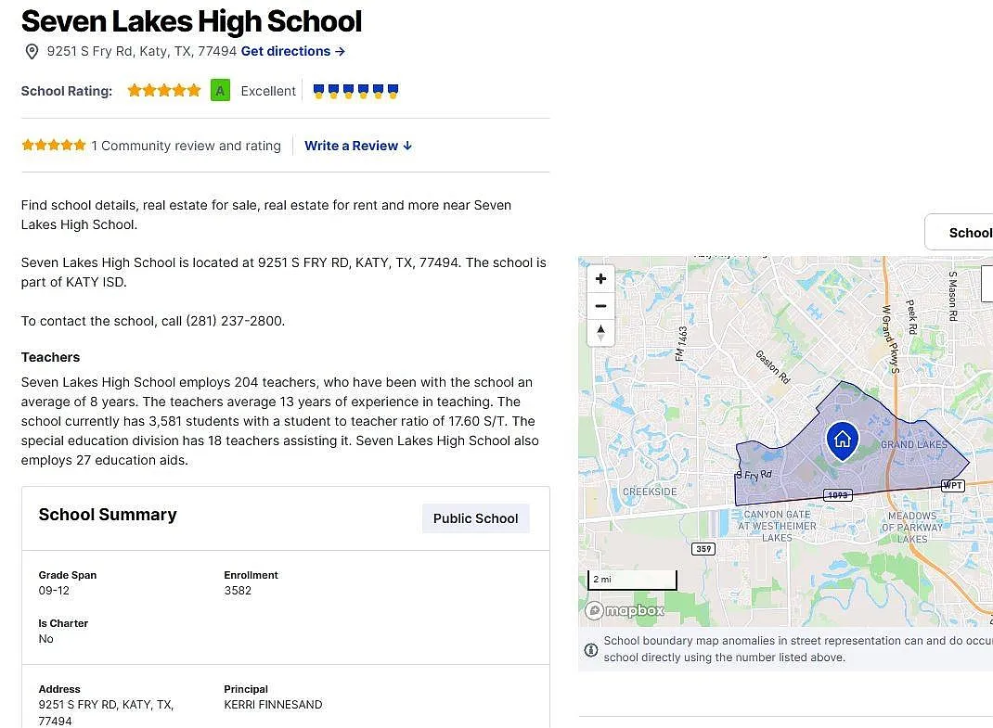The image size is (993, 728).
Task: Click the 359 highway shield on map
Action: click(703, 549)
